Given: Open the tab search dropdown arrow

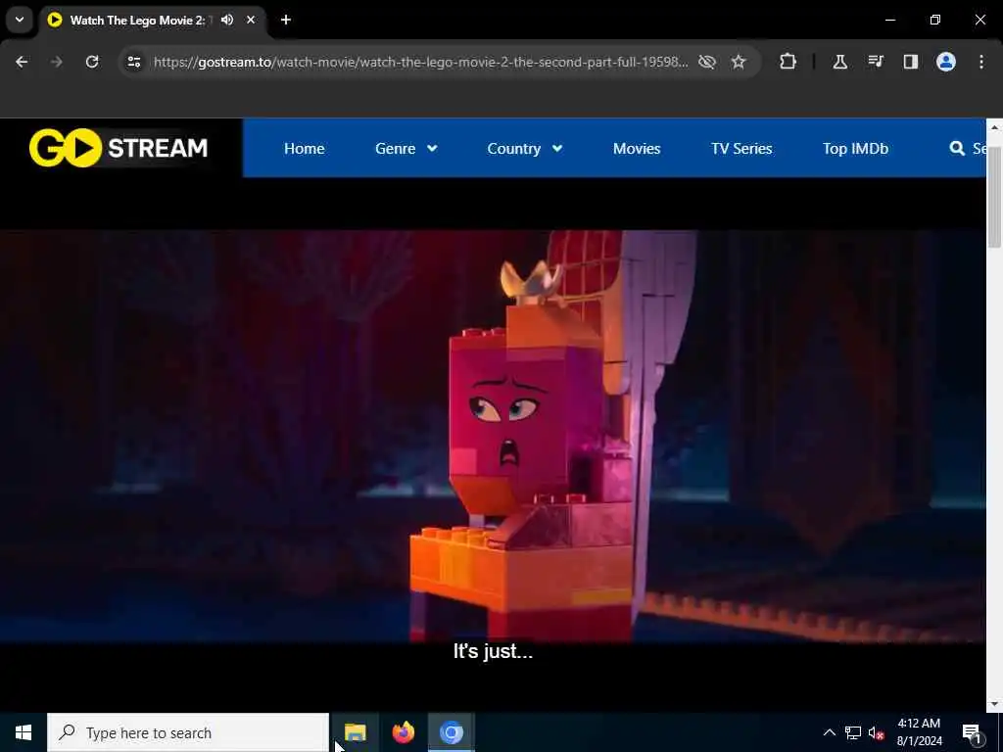Looking at the screenshot, I should coord(20,20).
